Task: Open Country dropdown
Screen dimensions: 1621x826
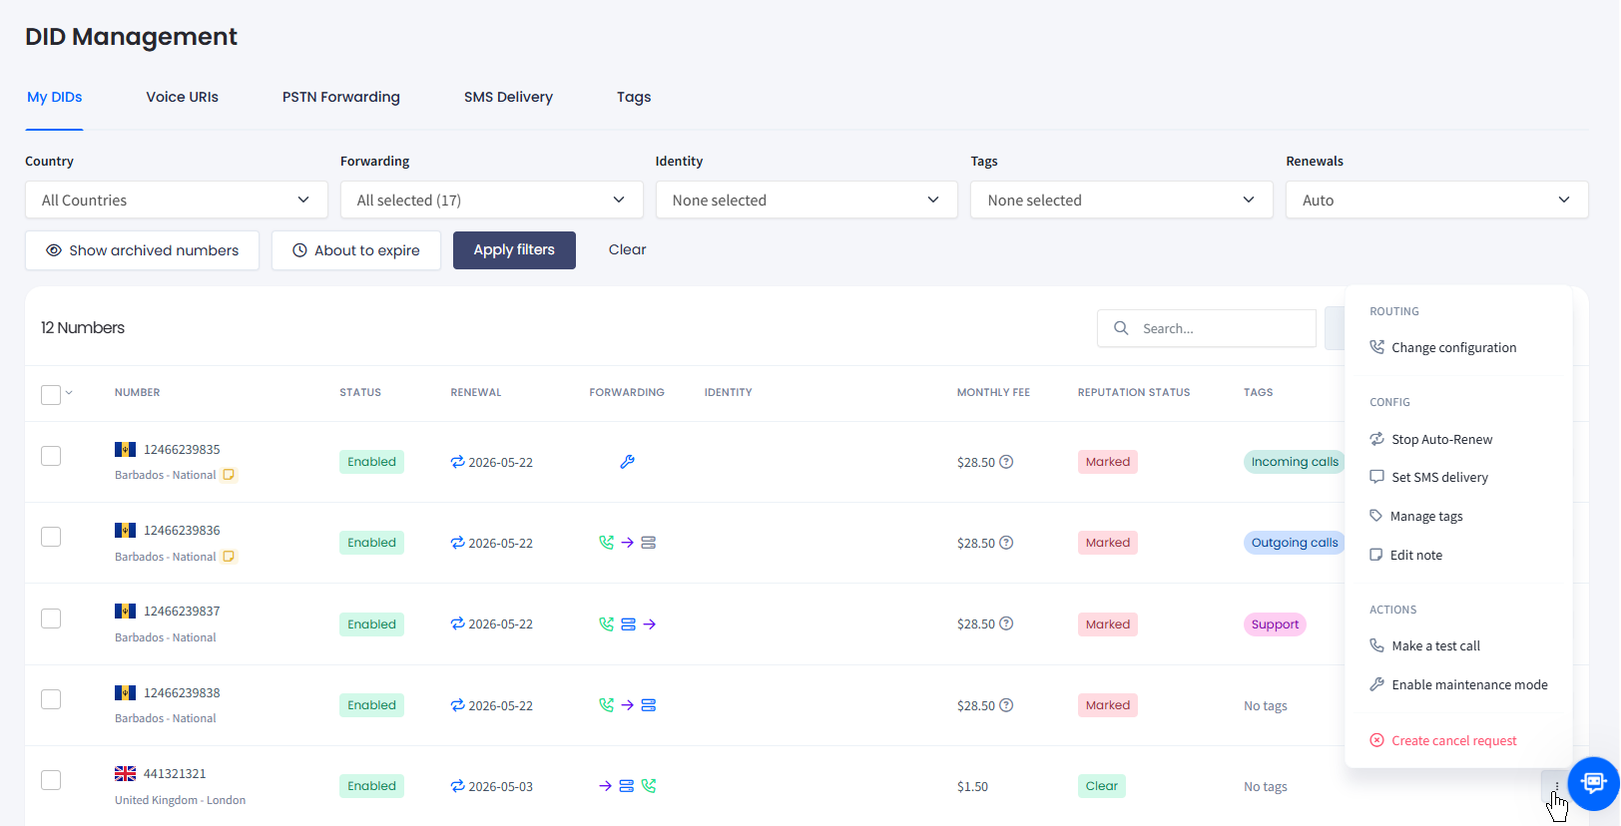Action: point(177,200)
